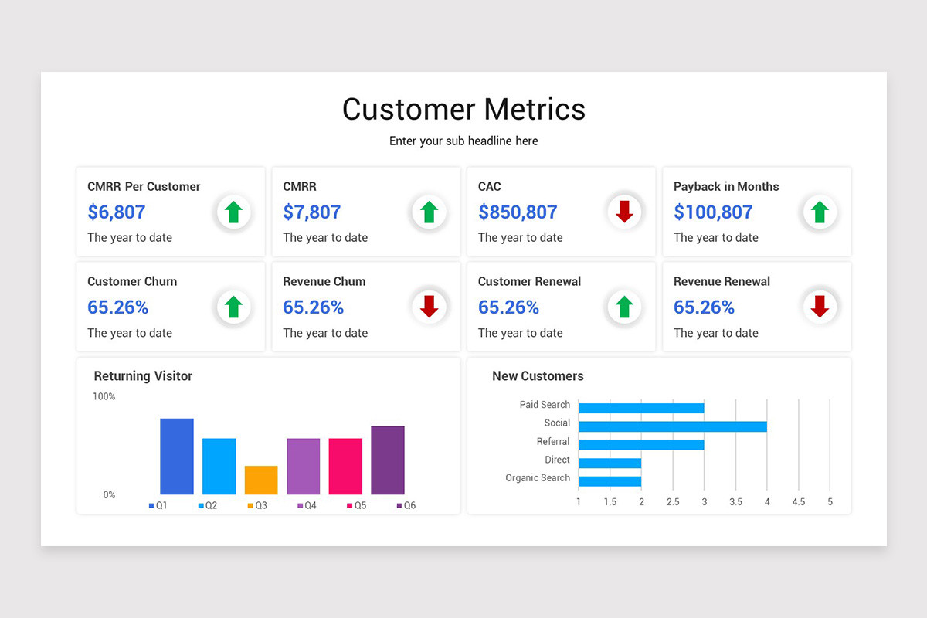The width and height of the screenshot is (927, 618).
Task: Click the Paid Search horizontal bar
Action: (x=641, y=408)
